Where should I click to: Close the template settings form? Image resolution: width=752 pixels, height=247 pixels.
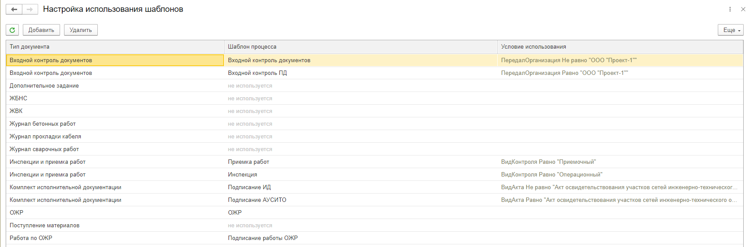tap(743, 9)
